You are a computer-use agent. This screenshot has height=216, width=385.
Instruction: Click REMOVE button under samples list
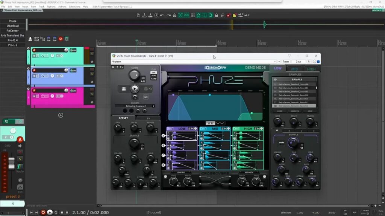[x=295, y=111]
